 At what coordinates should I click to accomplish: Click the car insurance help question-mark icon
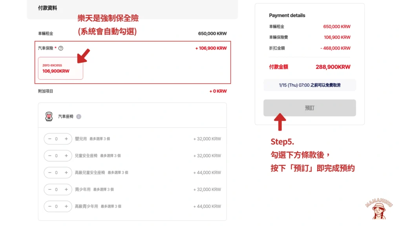(61, 48)
